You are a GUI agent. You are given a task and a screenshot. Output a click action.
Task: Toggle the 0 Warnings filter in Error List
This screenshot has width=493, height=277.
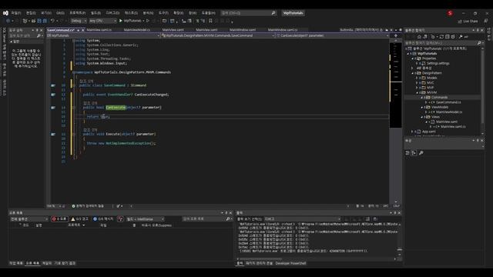point(79,219)
